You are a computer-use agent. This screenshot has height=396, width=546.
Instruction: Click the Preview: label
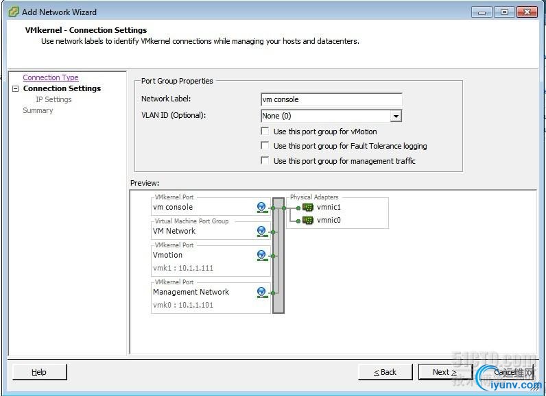pos(145,183)
